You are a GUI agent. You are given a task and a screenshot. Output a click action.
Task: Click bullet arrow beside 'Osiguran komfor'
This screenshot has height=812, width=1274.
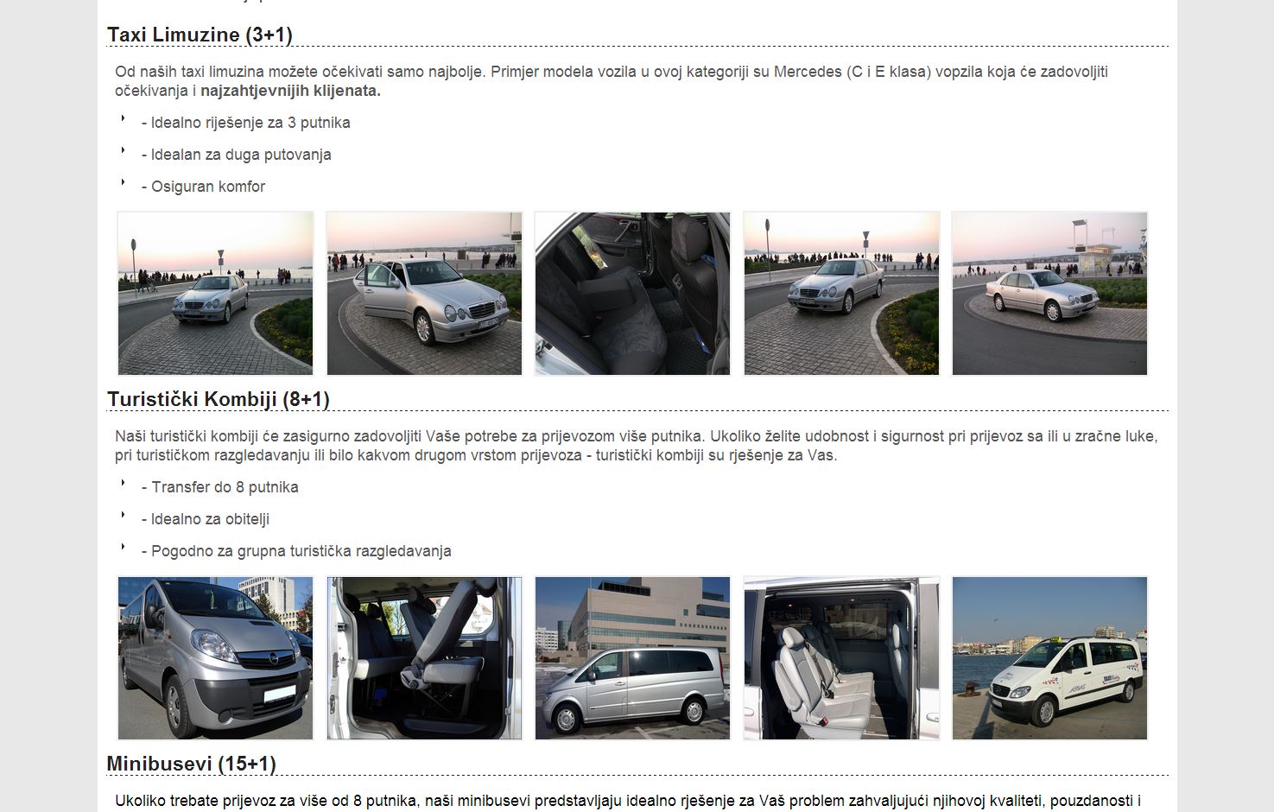[x=123, y=182]
